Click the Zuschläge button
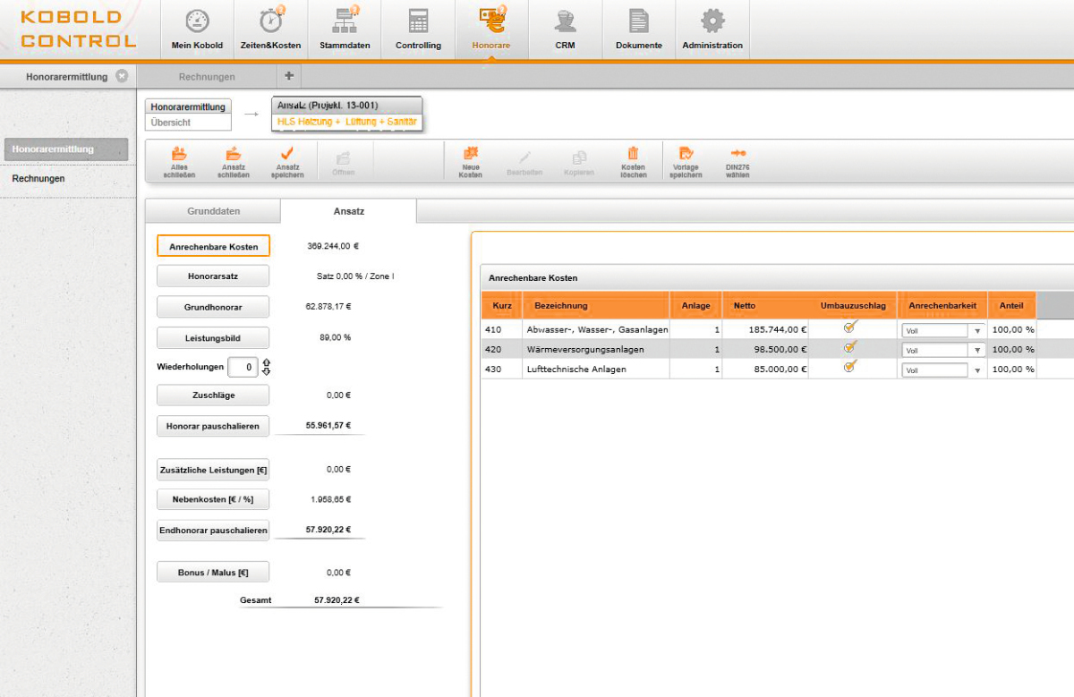The image size is (1074, 697). click(213, 395)
